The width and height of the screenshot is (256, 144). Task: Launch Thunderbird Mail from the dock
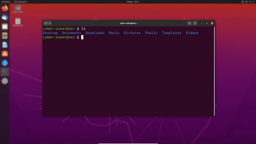coord(5,17)
